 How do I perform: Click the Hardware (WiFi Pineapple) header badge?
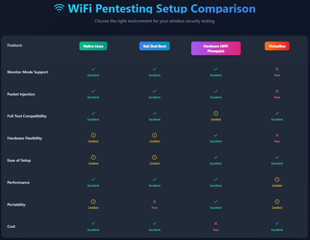[216, 48]
